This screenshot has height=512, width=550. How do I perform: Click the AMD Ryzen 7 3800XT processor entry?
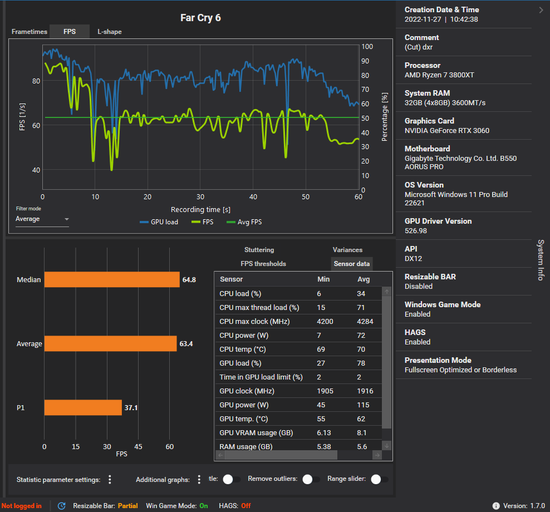point(464,70)
